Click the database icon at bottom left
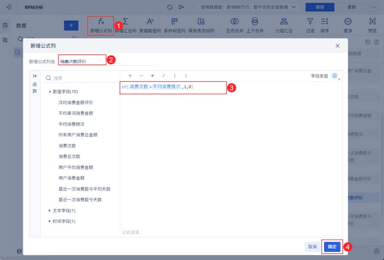Image resolution: width=384 pixels, height=260 pixels. pyautogui.click(x=19, y=251)
